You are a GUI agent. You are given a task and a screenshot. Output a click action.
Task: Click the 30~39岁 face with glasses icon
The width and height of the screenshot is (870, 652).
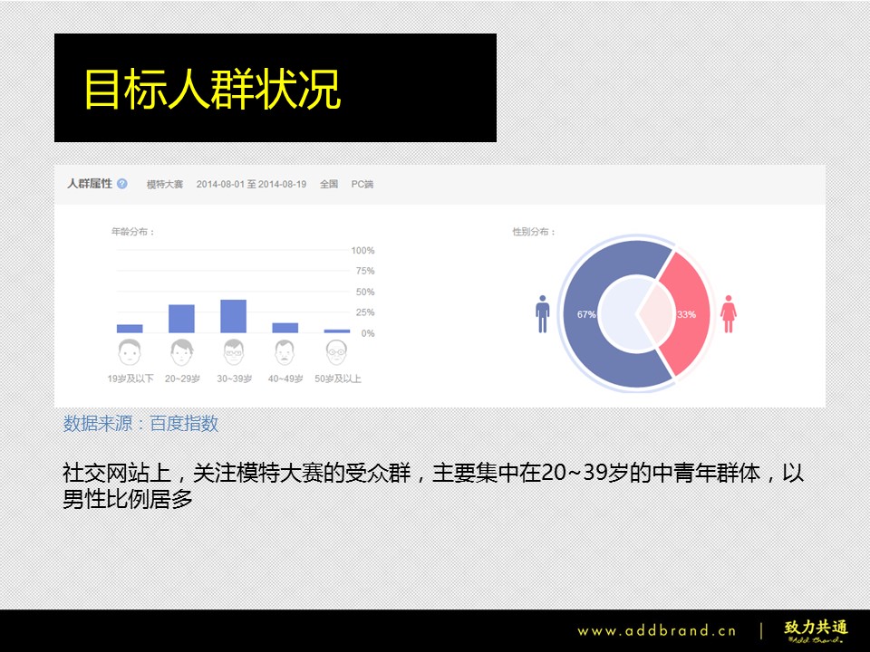click(234, 352)
